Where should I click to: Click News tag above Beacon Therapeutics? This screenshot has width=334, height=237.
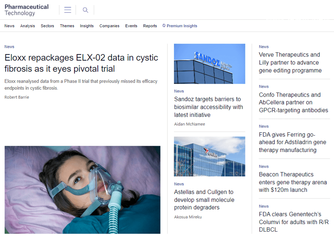click(x=264, y=166)
